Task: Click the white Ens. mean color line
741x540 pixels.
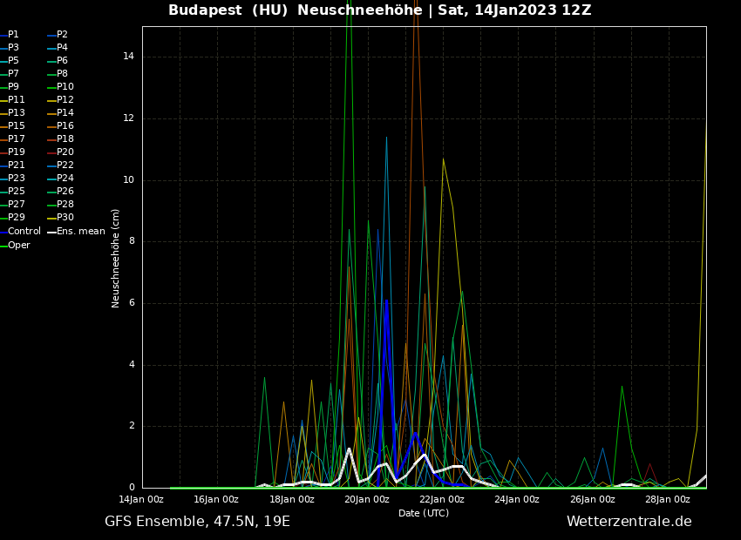Action: (x=51, y=232)
